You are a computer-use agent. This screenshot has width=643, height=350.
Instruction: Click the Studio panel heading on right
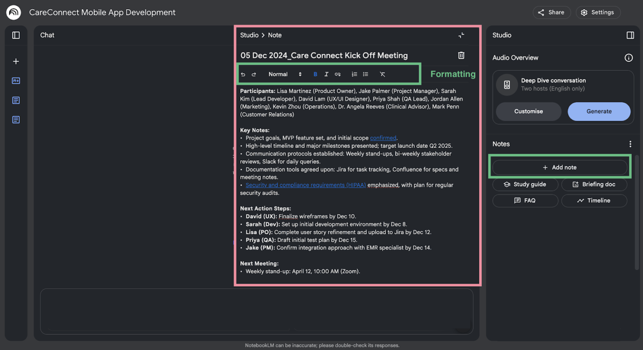(502, 35)
